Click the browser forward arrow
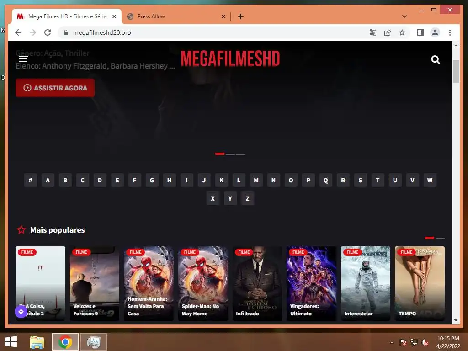Screen dimensions: 468x351 [x=33, y=32]
